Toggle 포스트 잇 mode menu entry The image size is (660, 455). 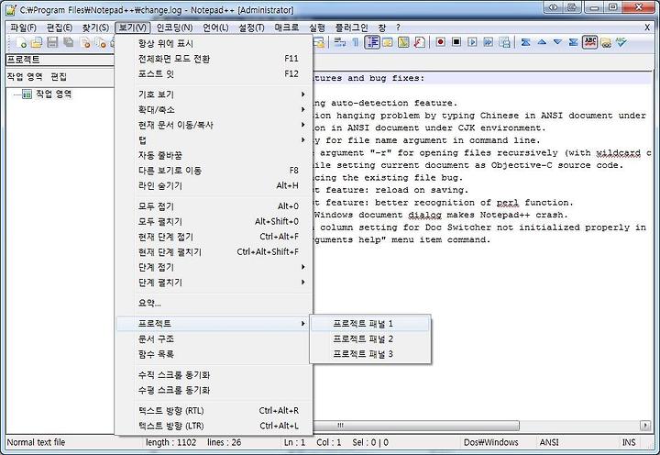(214, 73)
